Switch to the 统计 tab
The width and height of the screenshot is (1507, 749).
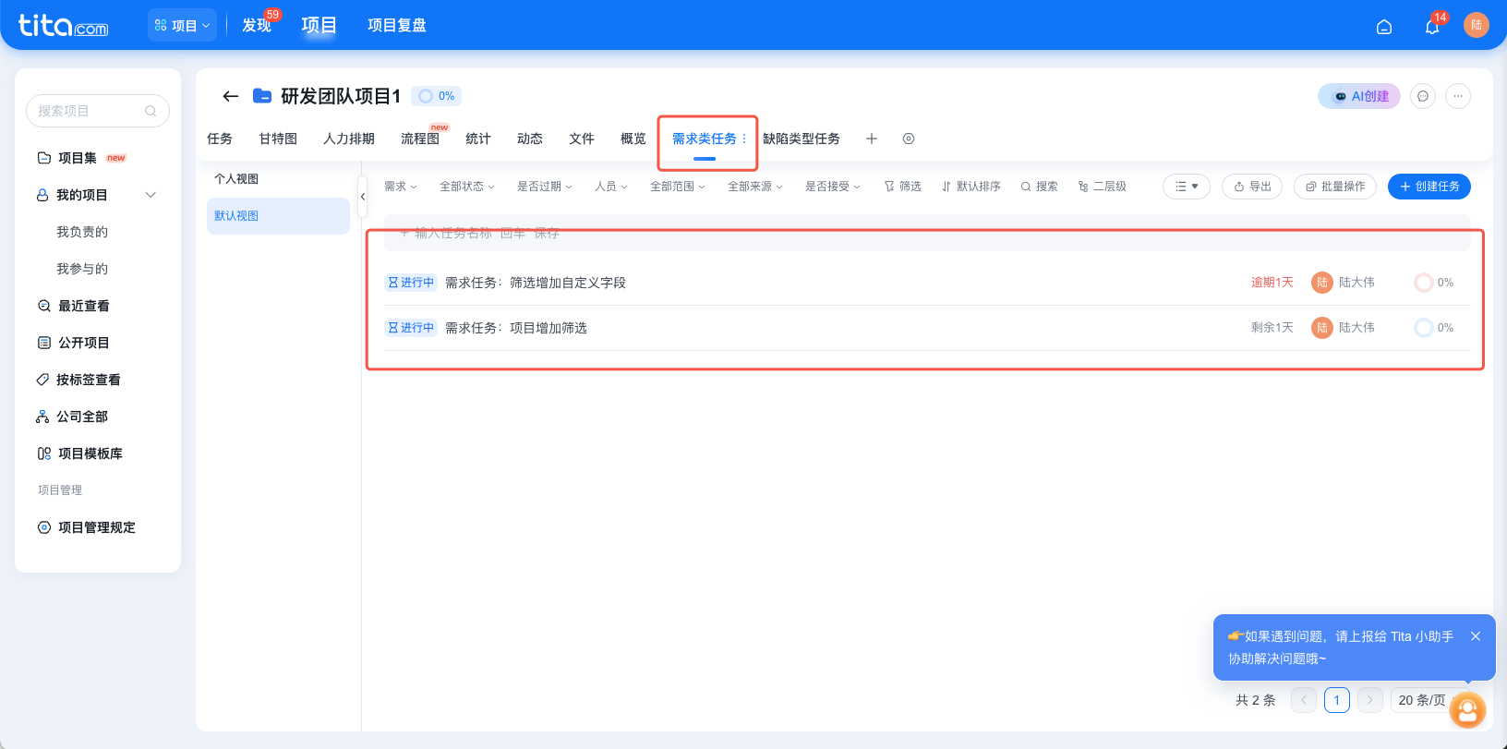tap(478, 139)
